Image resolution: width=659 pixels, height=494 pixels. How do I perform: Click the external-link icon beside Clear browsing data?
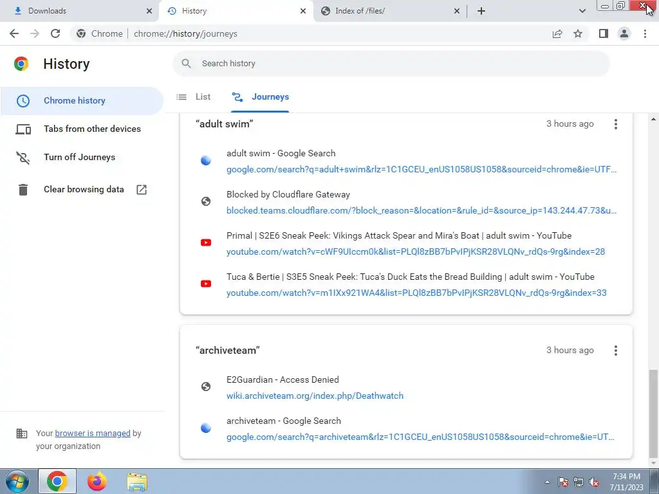coord(142,190)
